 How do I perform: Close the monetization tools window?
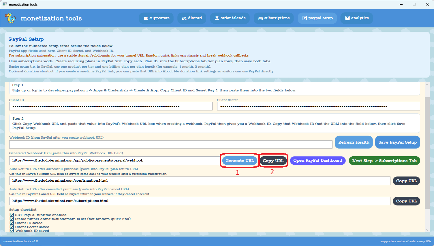point(427,4)
